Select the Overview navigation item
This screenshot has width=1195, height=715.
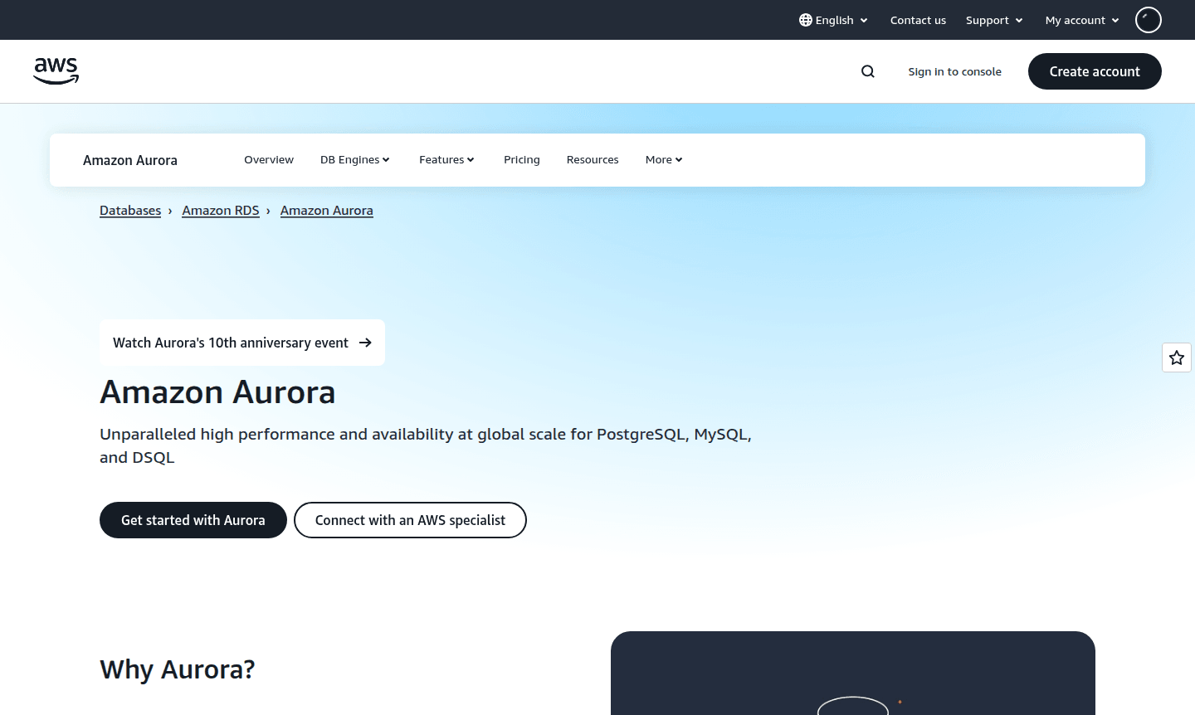268,159
